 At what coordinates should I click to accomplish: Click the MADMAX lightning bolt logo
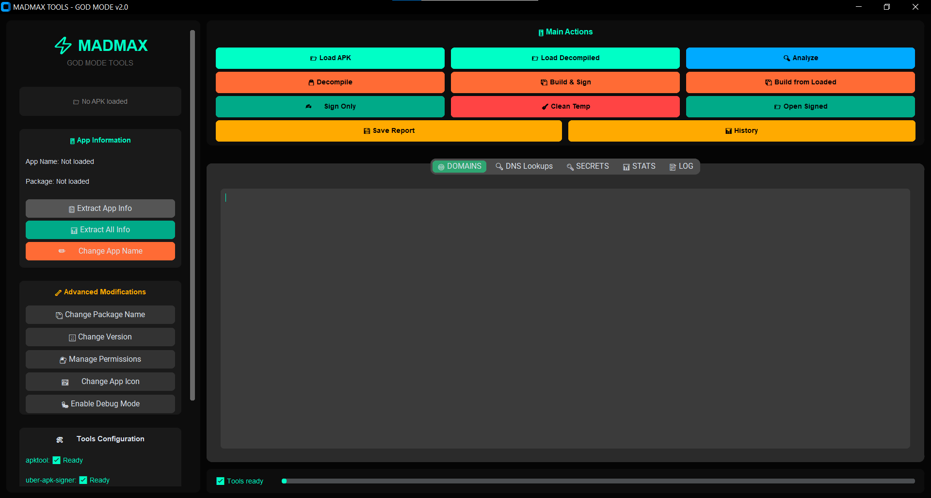pos(63,46)
